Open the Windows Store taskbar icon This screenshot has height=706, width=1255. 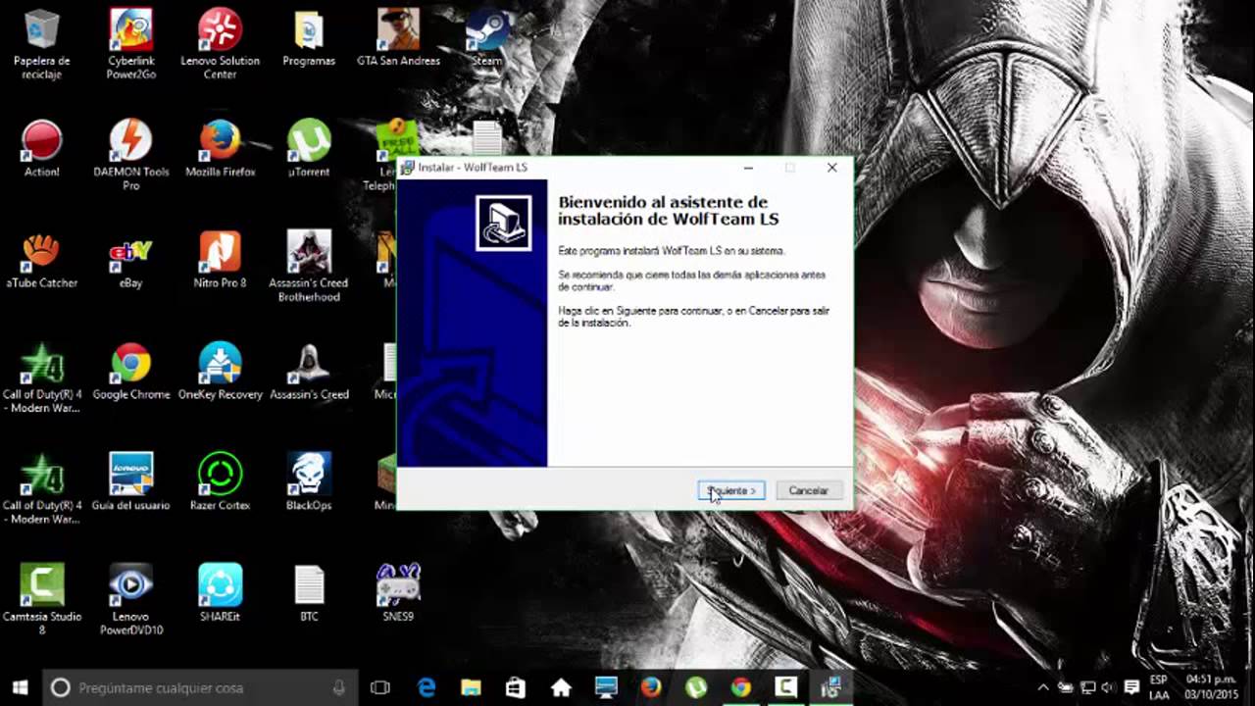(x=516, y=687)
